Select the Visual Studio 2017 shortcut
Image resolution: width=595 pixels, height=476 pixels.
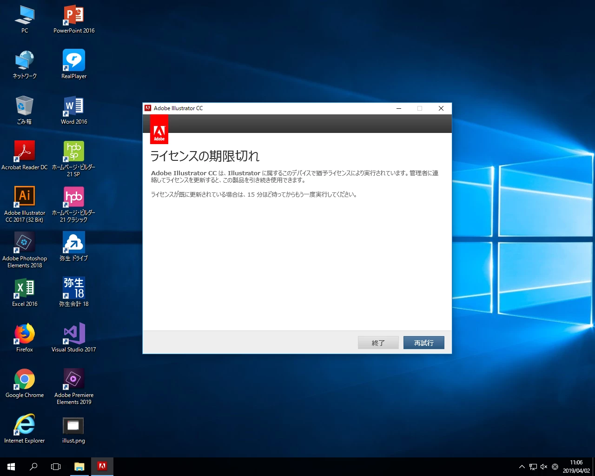[x=74, y=337]
